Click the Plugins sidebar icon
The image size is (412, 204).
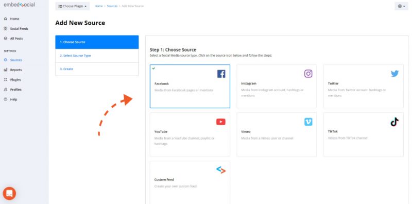pyautogui.click(x=6, y=80)
